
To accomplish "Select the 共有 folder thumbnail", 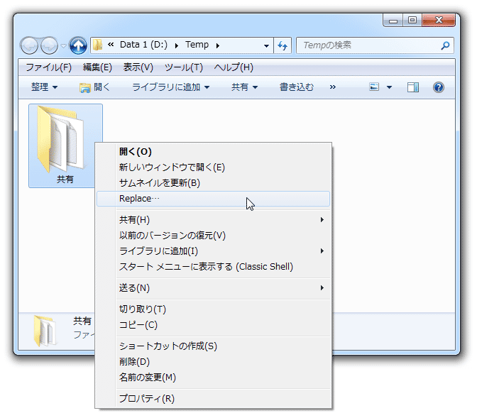I will click(65, 145).
